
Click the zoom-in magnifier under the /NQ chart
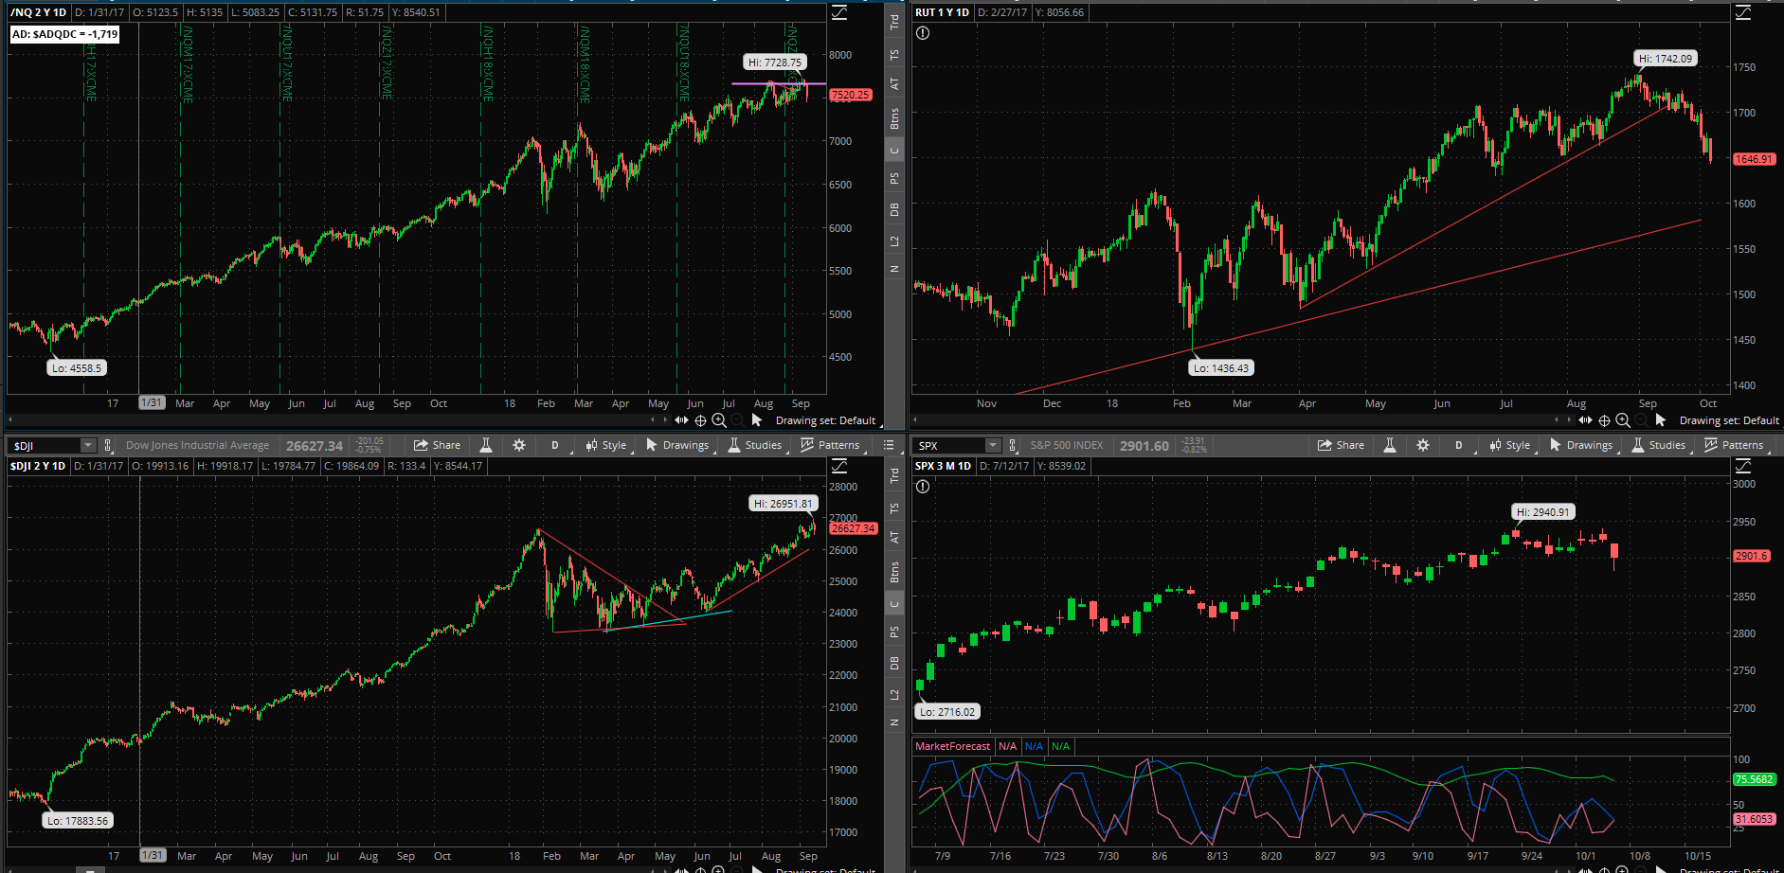(719, 420)
